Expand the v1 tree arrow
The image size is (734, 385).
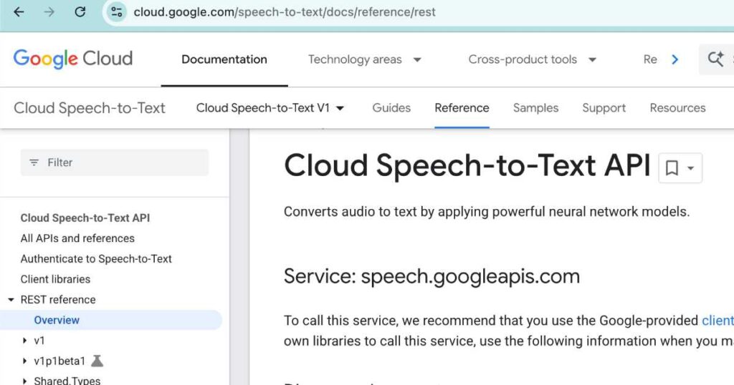coord(25,341)
